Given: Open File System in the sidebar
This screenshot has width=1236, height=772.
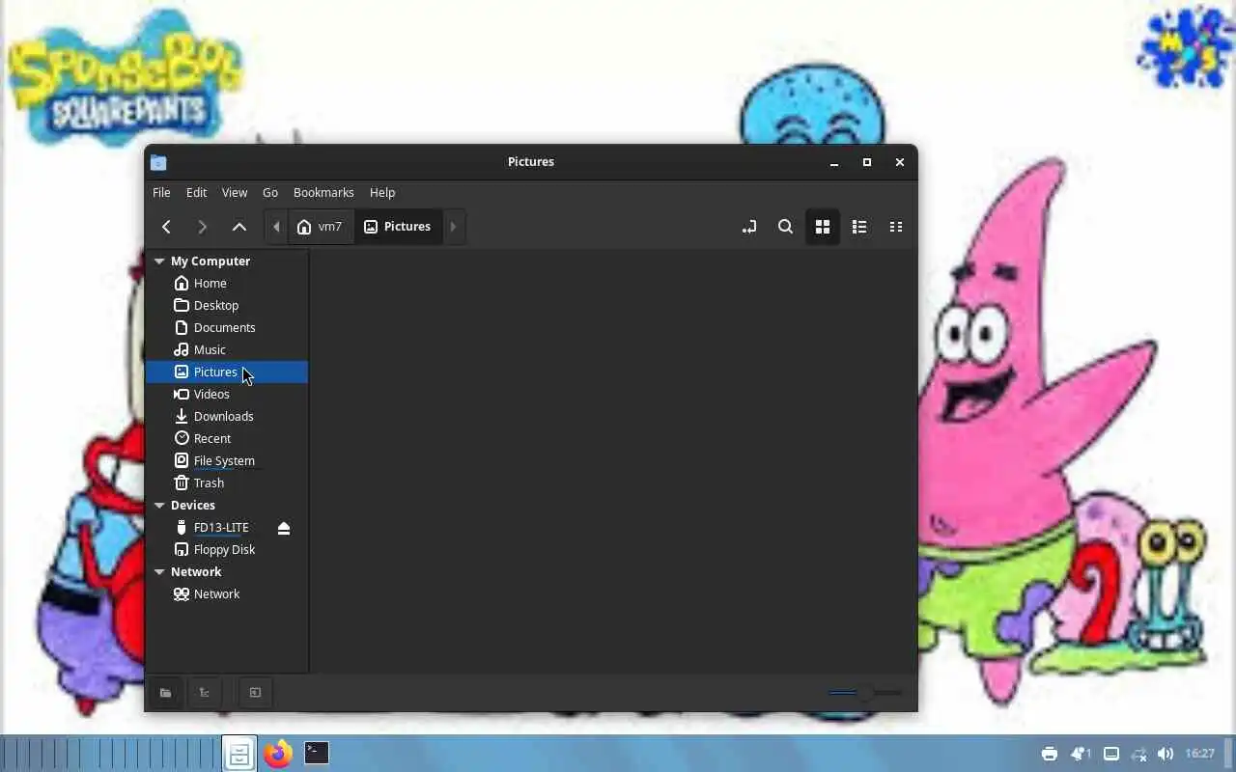Looking at the screenshot, I should (227, 461).
